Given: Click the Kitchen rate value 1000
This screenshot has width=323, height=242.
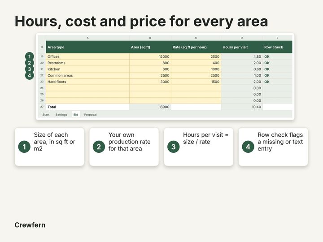Looking at the screenshot, I should pyautogui.click(x=215, y=69).
